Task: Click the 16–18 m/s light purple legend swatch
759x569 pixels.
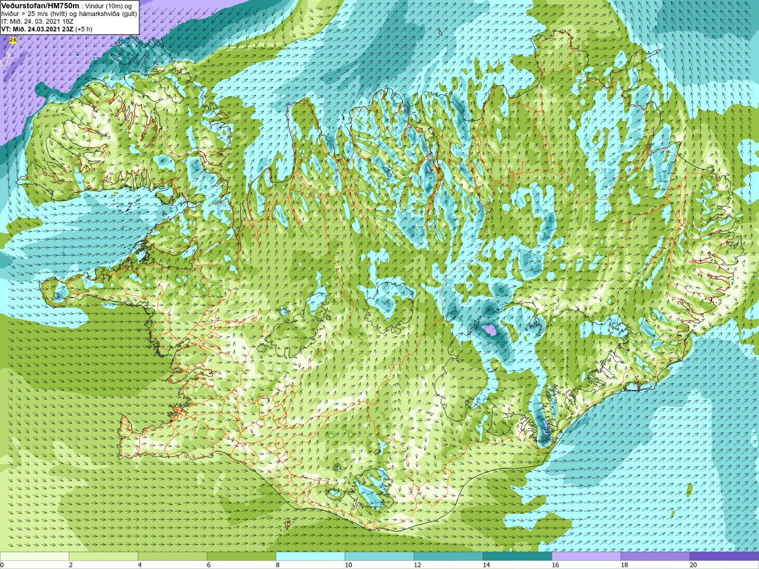Action: point(586,557)
